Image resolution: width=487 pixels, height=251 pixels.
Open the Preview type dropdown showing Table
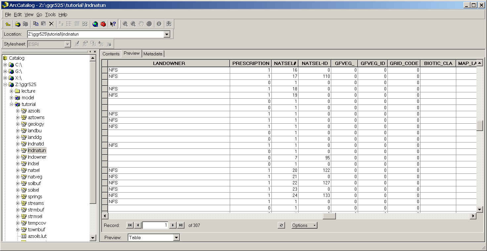[176, 237]
